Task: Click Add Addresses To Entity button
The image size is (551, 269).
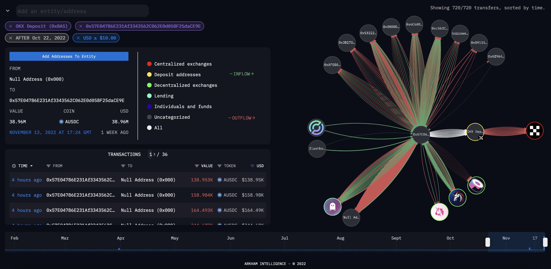Action: [69, 56]
